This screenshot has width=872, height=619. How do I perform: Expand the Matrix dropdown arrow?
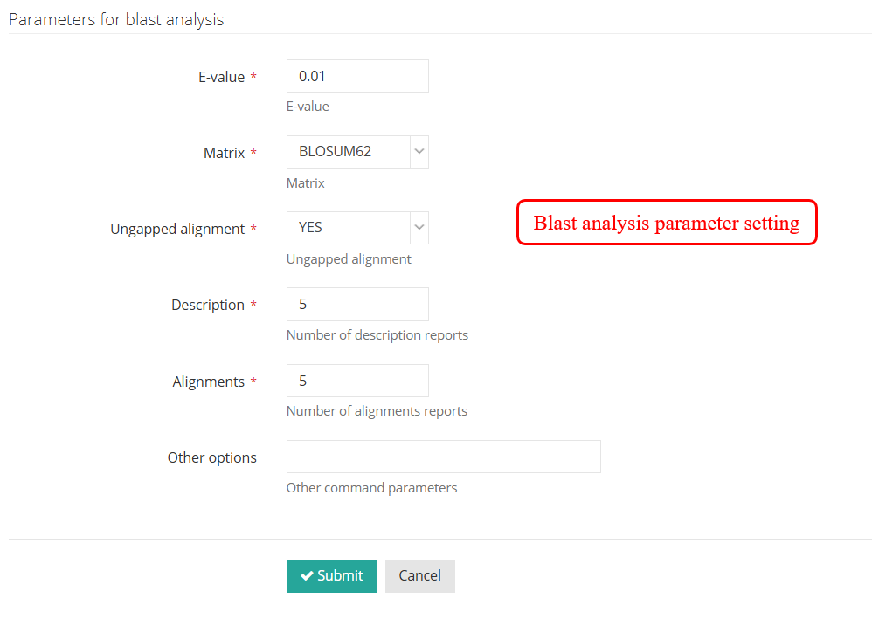(419, 152)
